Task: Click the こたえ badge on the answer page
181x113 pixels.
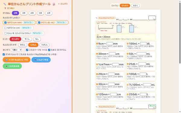Action: (x=152, y=106)
